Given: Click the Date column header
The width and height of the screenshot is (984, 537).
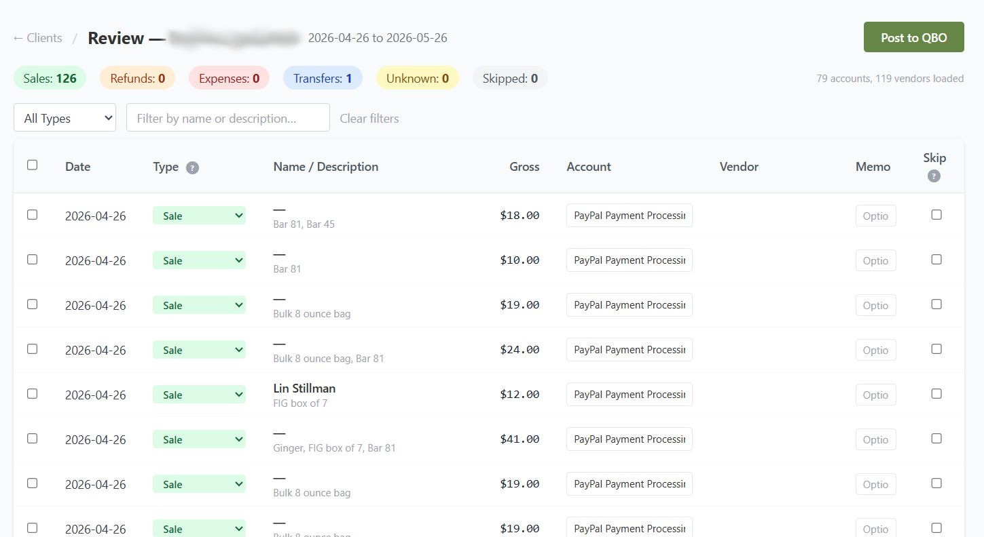Looking at the screenshot, I should point(77,166).
